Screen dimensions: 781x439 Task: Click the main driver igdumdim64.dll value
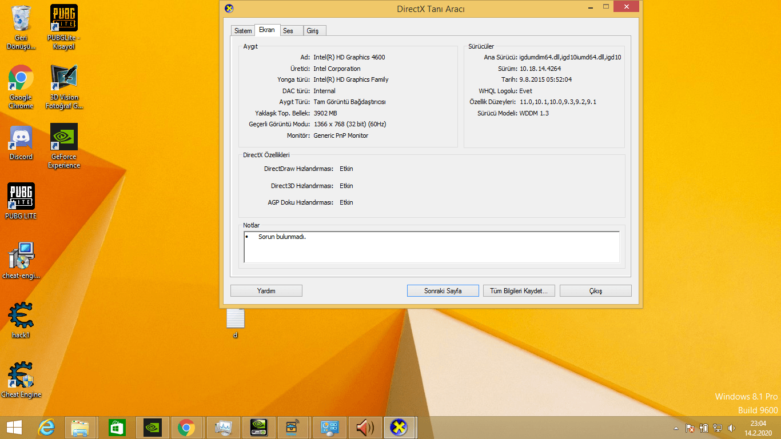tap(570, 57)
